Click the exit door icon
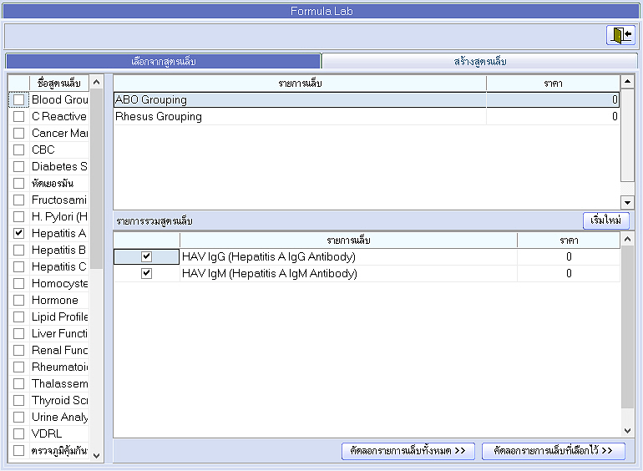 coord(620,35)
